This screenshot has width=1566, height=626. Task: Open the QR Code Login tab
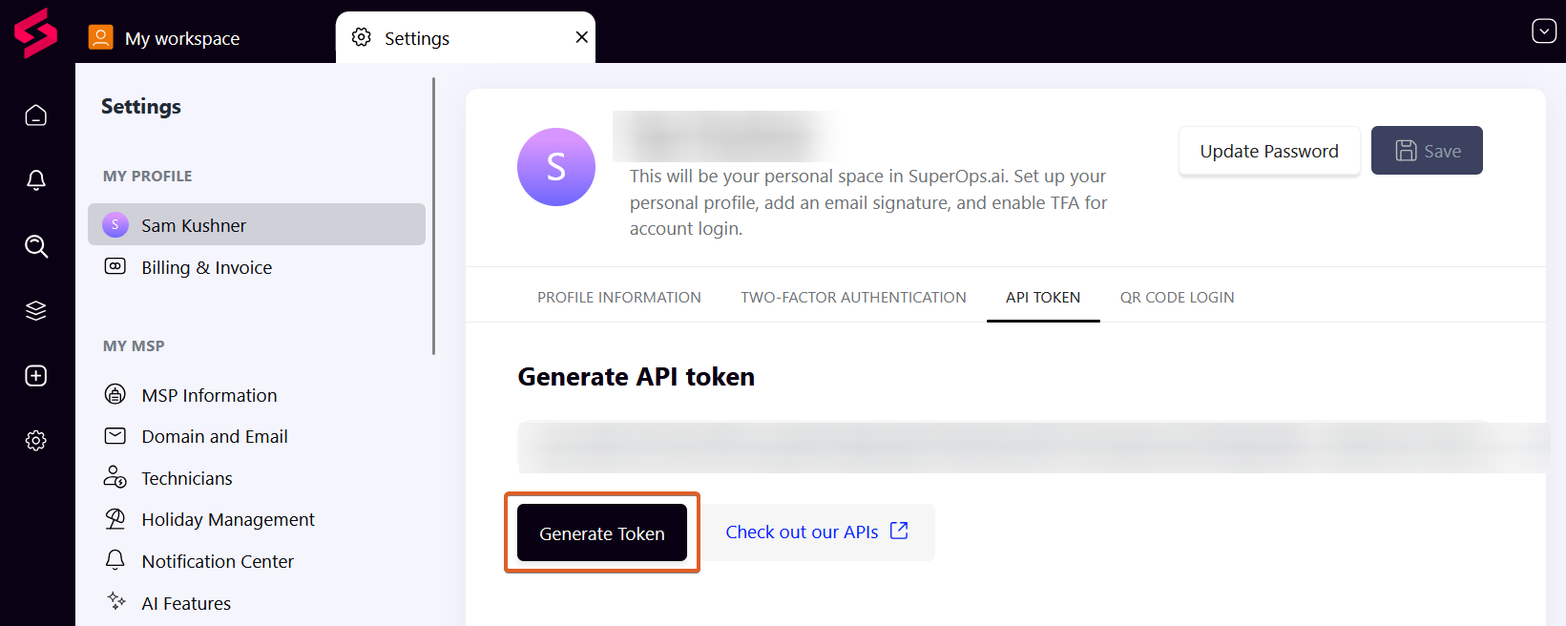pos(1177,297)
